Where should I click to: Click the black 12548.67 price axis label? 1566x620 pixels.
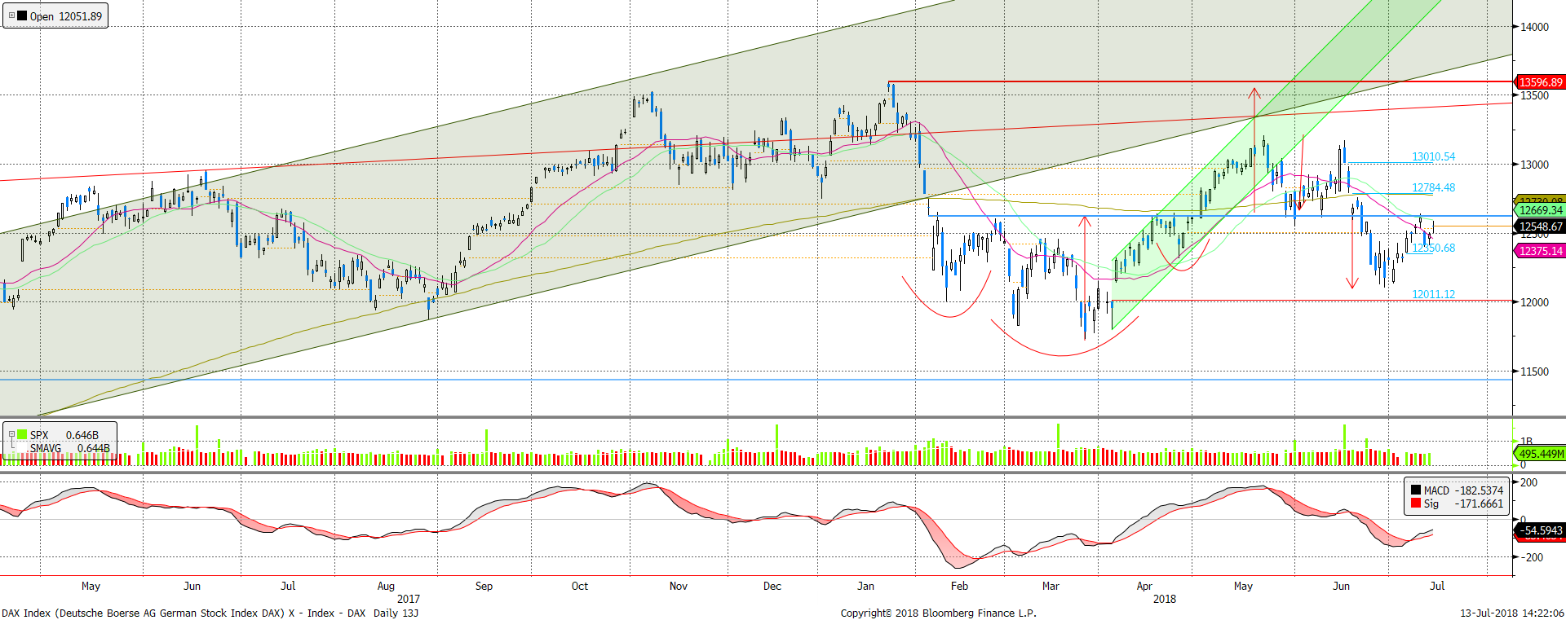click(x=1541, y=226)
